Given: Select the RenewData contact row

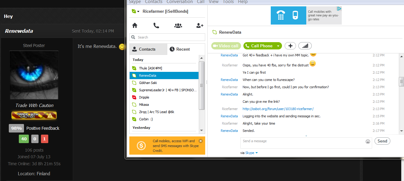Looking at the screenshot, I should tap(164, 75).
